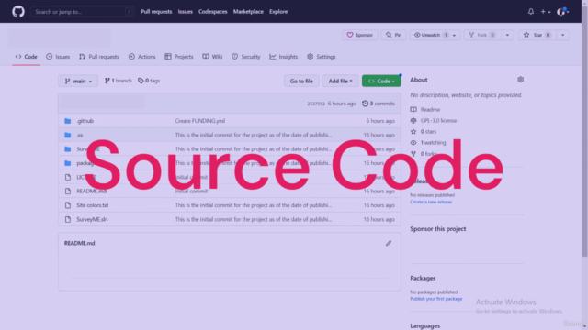Open the Create FUNDING.yml commit message
Screen dimensions: 588x330
click(x=200, y=121)
